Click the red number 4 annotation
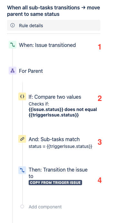This screenshot has width=121, height=223. pyautogui.click(x=100, y=180)
